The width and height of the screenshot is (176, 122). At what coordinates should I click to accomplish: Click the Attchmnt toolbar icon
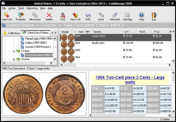114,16
